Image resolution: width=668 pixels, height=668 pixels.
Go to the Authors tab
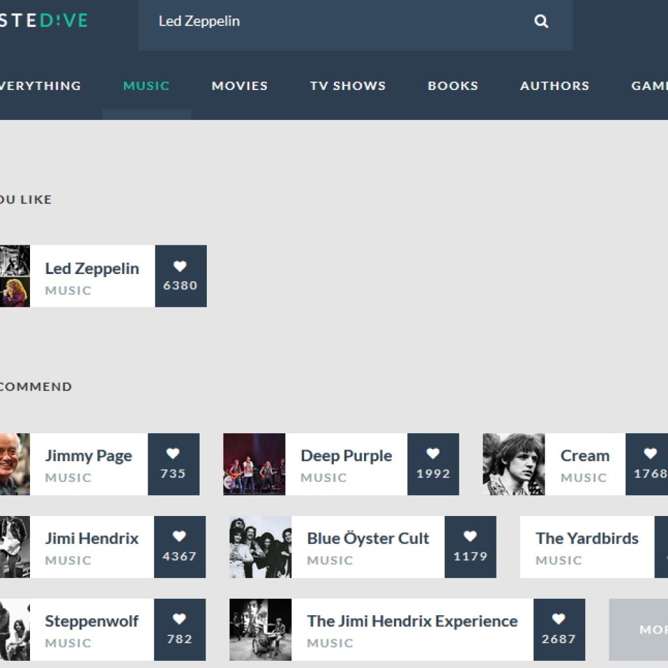point(554,85)
